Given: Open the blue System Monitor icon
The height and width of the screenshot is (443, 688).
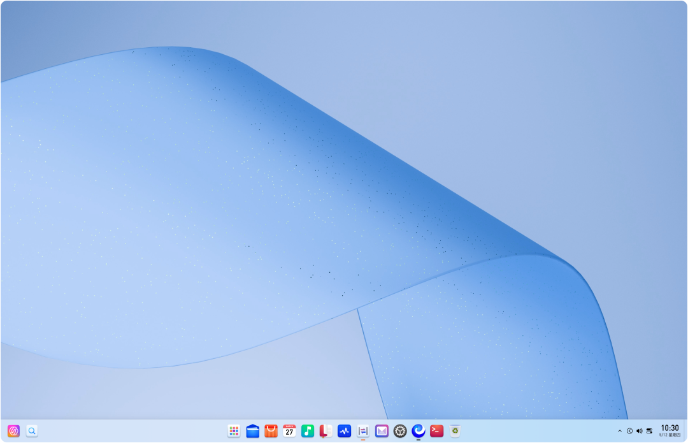Looking at the screenshot, I should click(345, 431).
